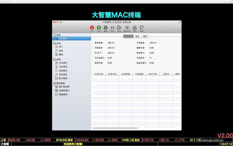Viewport: 233px width, 146px height.
Task: Sort holdings by the 证券代码 column header
Action: pyautogui.click(x=99, y=74)
